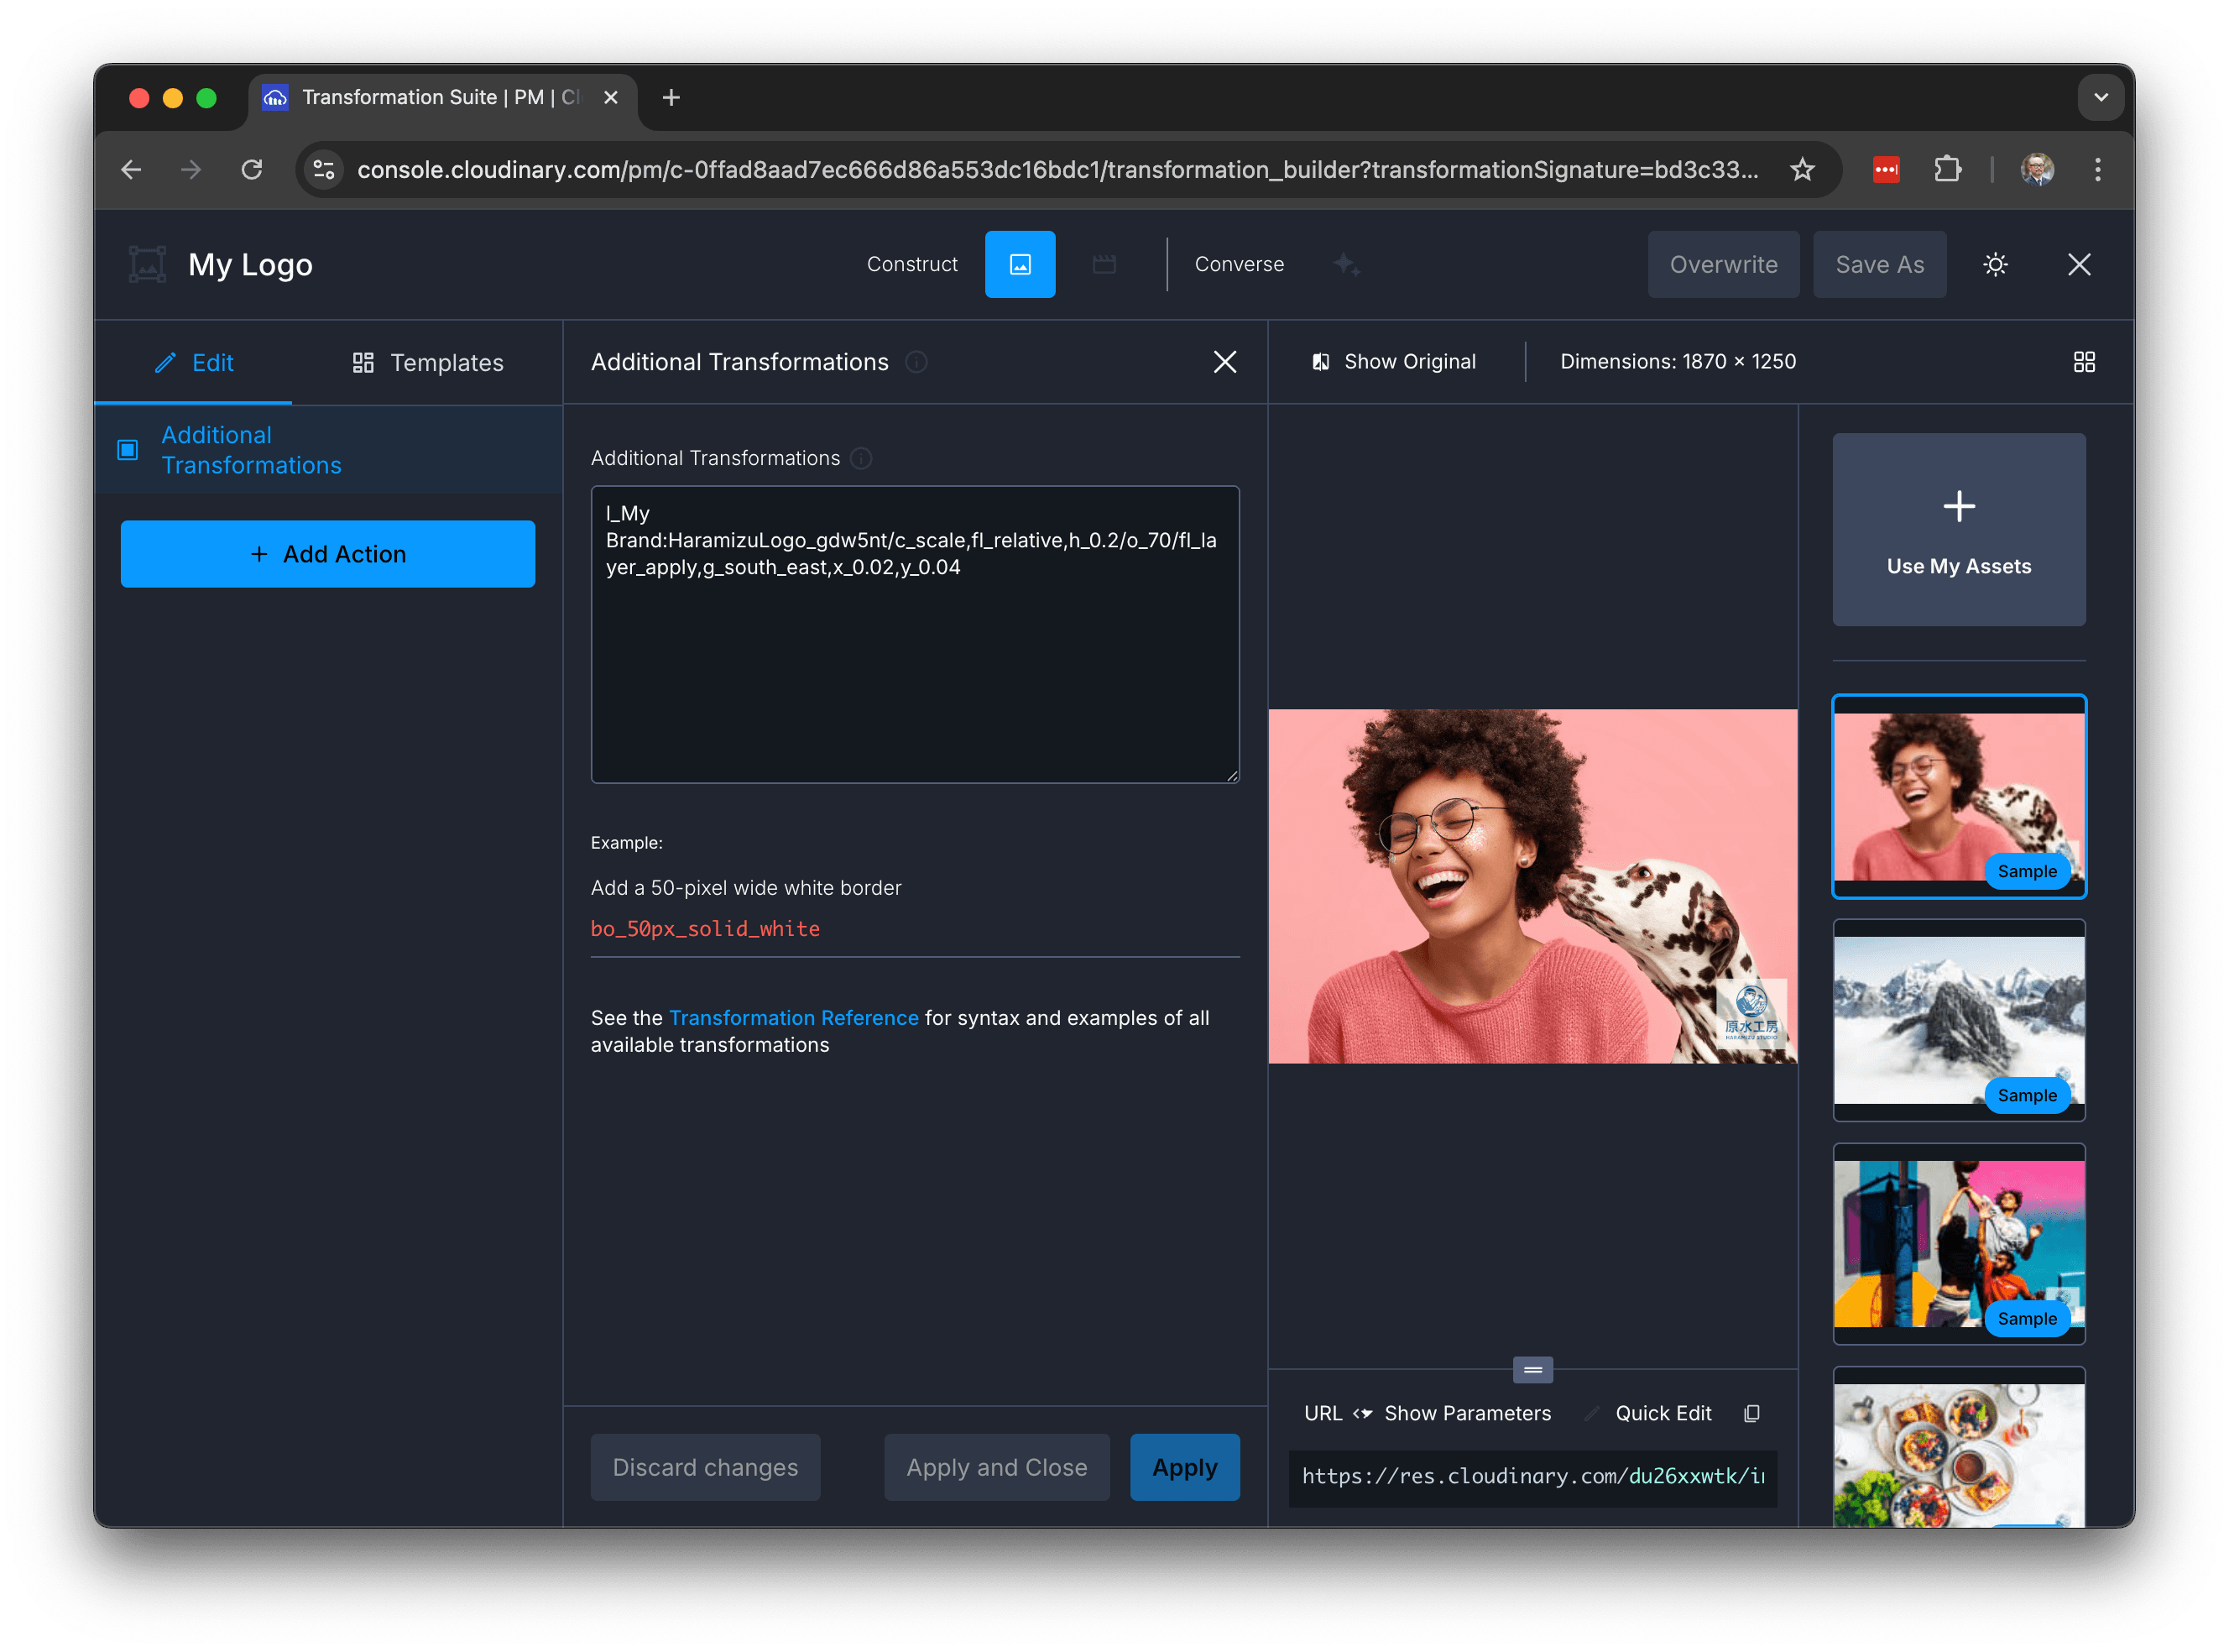
Task: Click the Add Action button
Action: [x=328, y=554]
